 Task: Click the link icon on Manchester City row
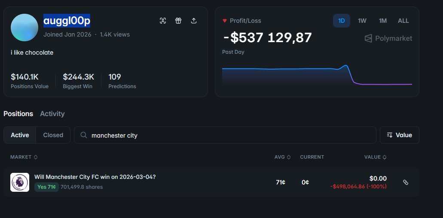tap(406, 182)
